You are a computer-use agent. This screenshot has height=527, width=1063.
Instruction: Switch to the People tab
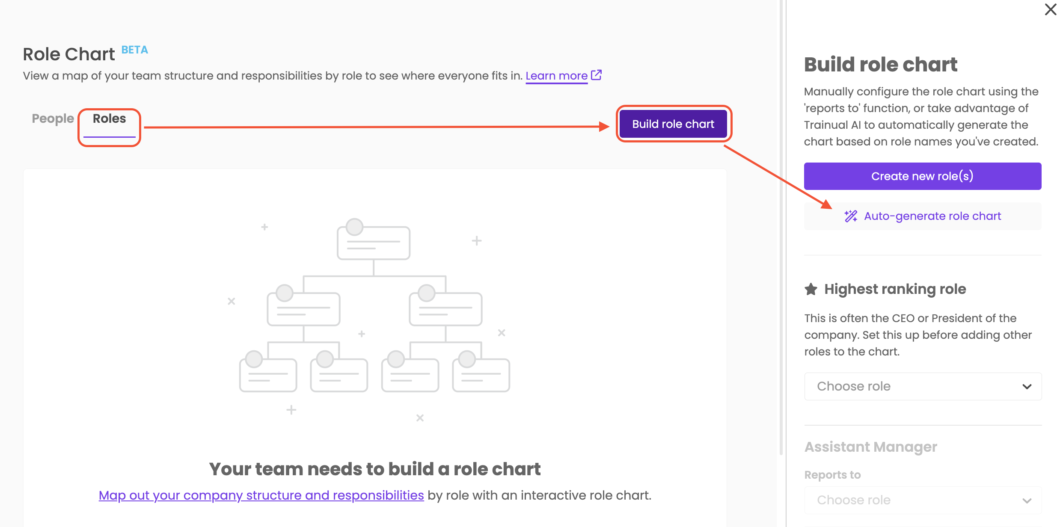53,118
